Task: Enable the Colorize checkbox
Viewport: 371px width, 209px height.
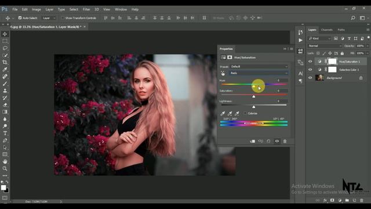Action: [245, 113]
